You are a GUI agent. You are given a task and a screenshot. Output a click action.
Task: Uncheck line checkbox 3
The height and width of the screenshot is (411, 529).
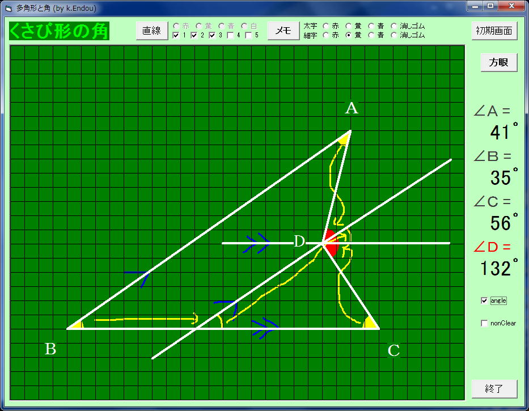coord(212,35)
